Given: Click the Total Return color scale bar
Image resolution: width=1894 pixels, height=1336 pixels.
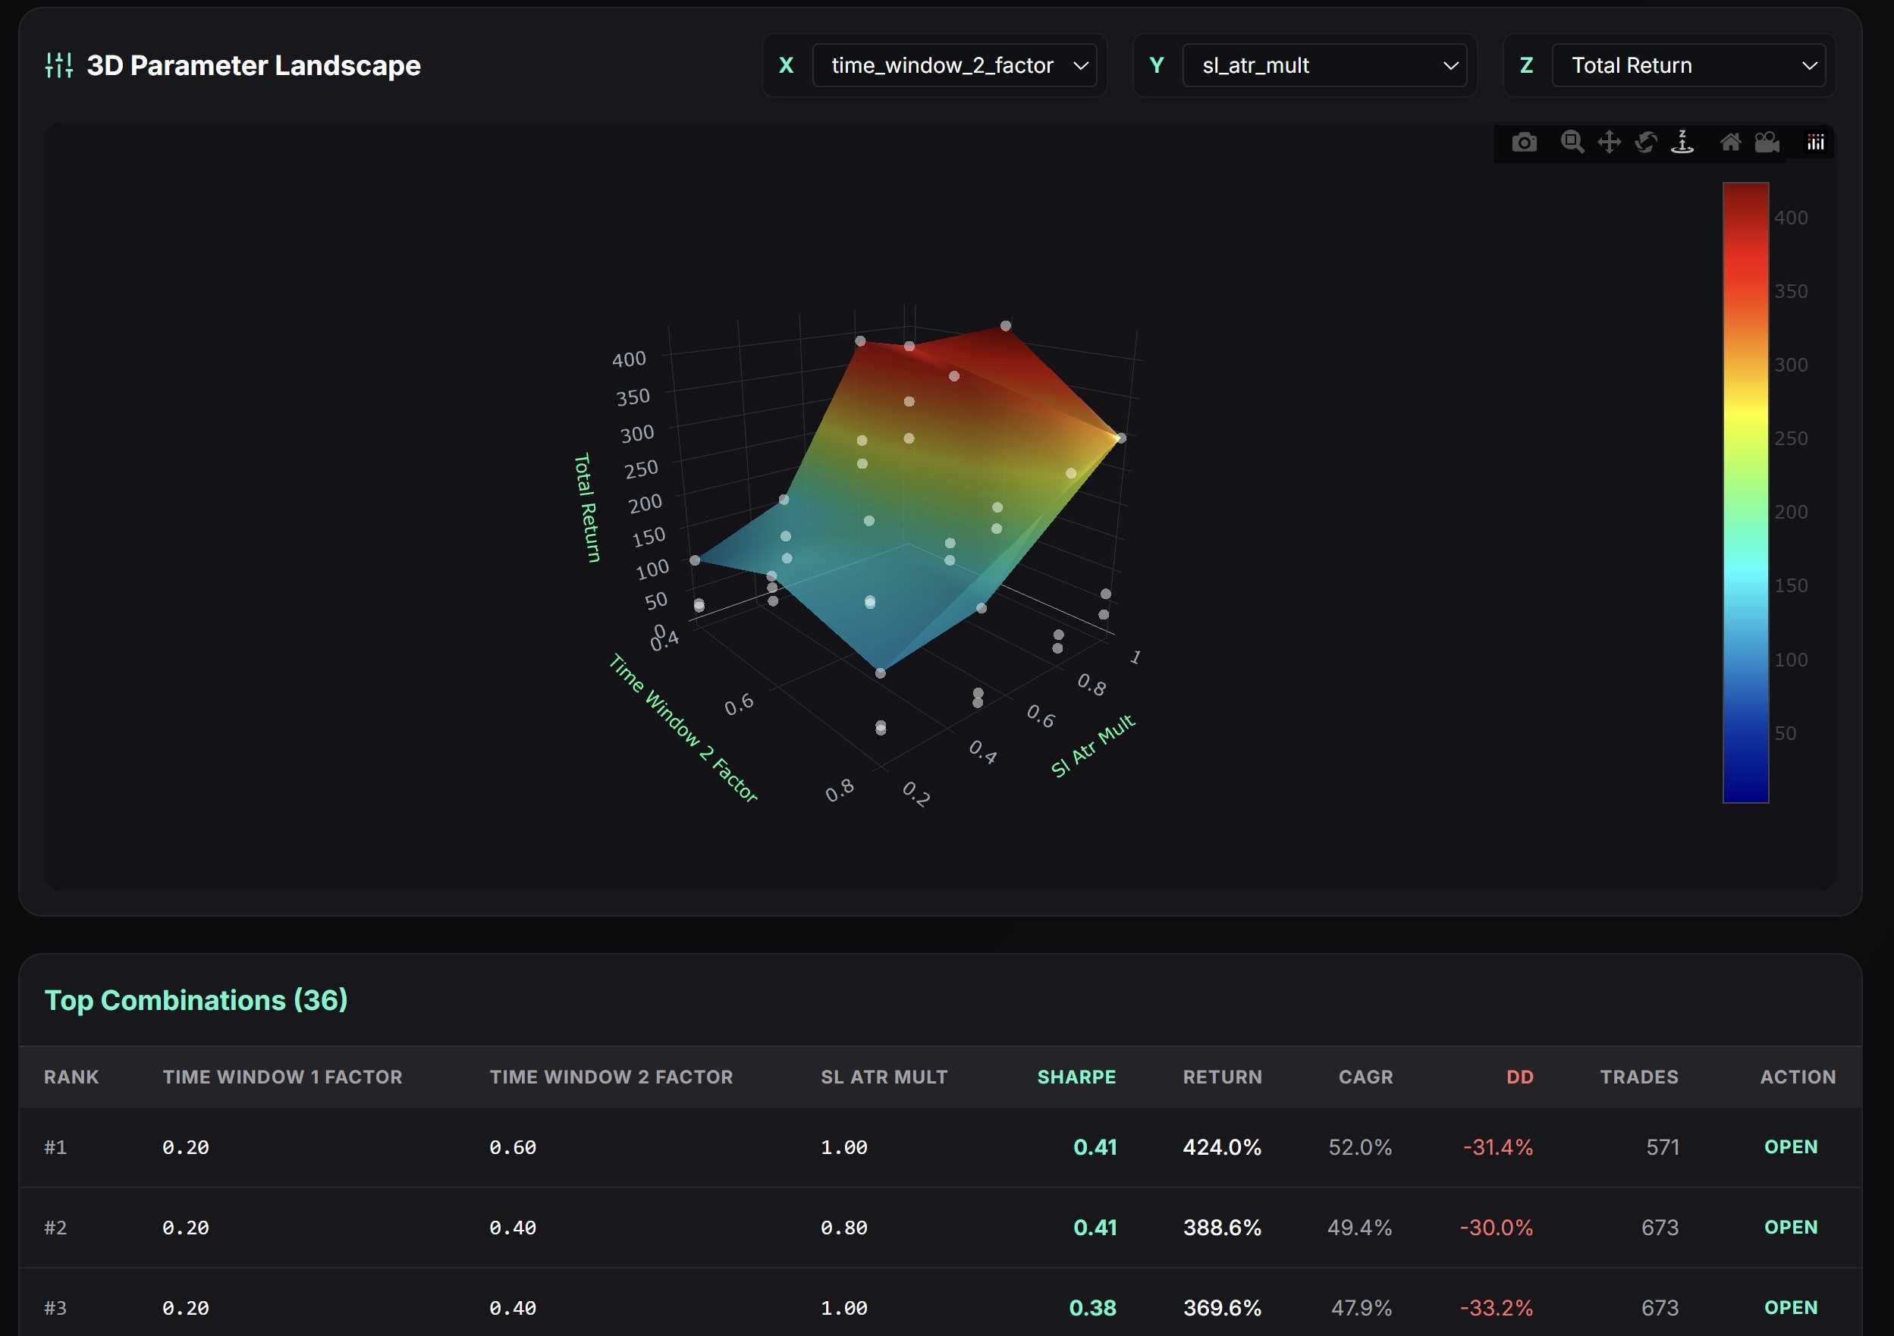Looking at the screenshot, I should pyautogui.click(x=1745, y=492).
